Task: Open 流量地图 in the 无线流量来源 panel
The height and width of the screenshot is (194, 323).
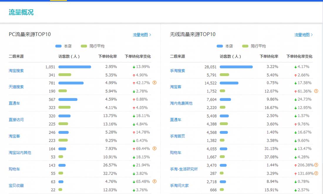Action: (x=303, y=35)
